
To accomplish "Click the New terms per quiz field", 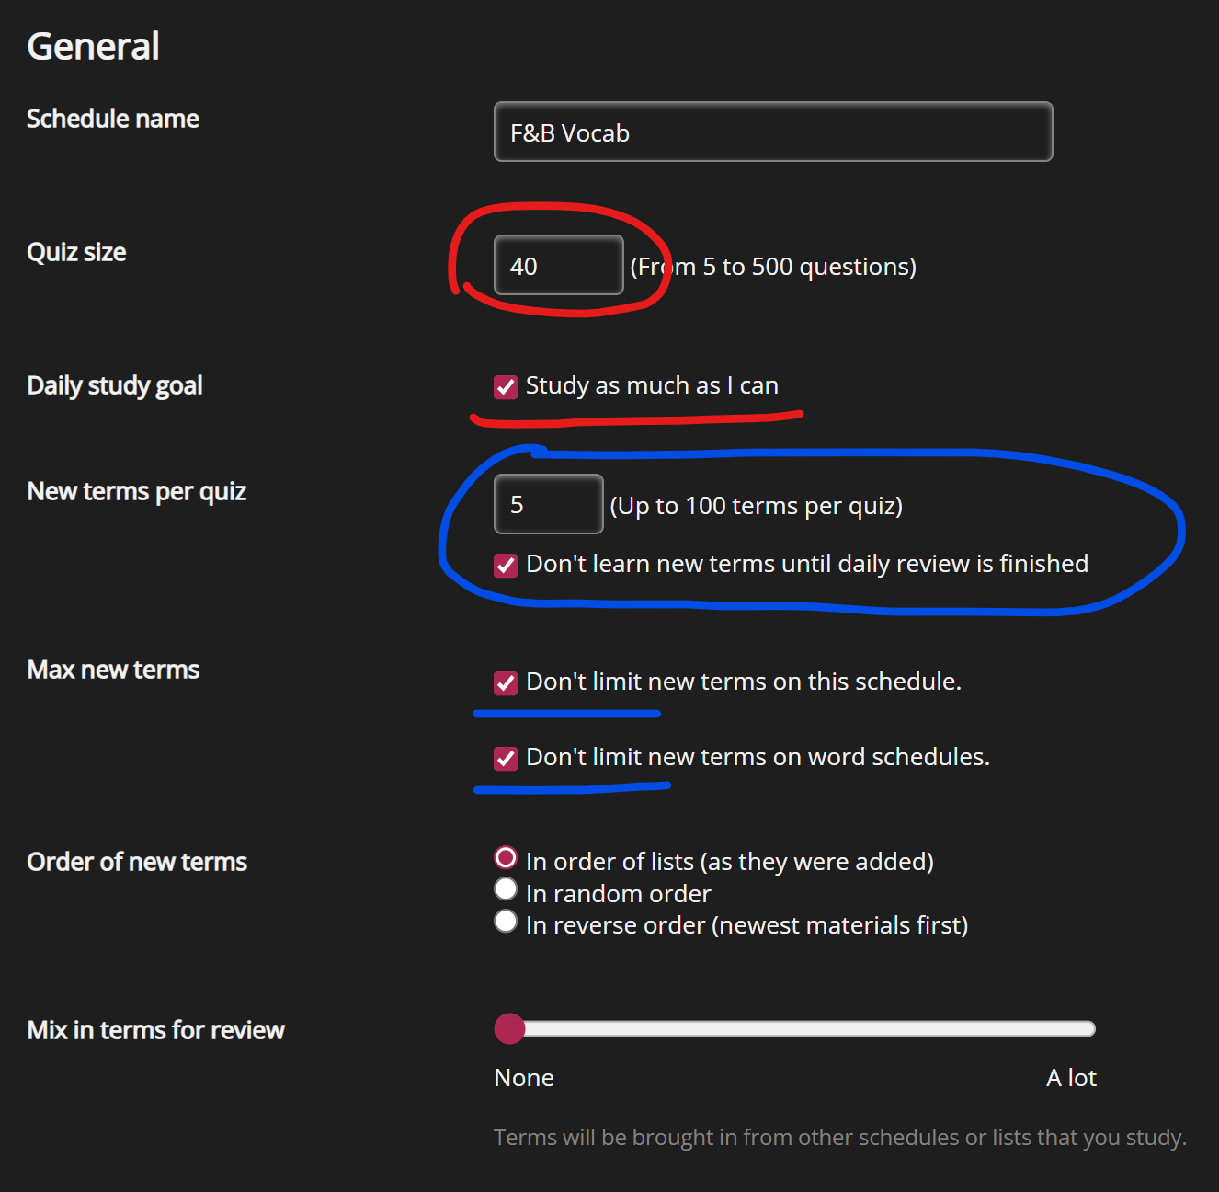I will (x=548, y=504).
